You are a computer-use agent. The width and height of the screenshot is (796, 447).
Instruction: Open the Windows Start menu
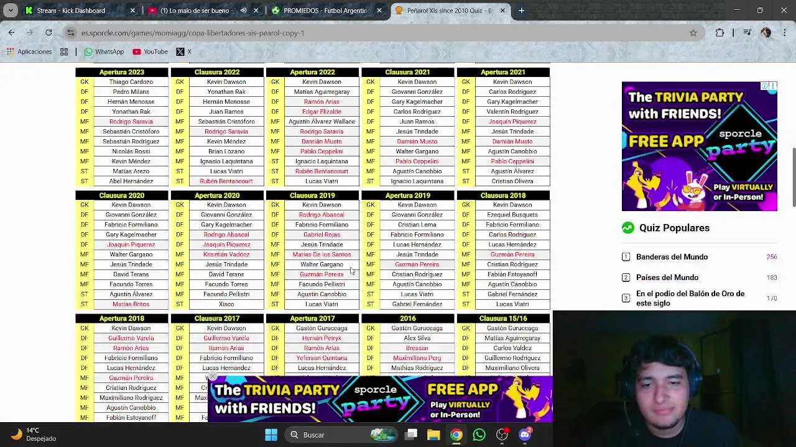click(271, 435)
